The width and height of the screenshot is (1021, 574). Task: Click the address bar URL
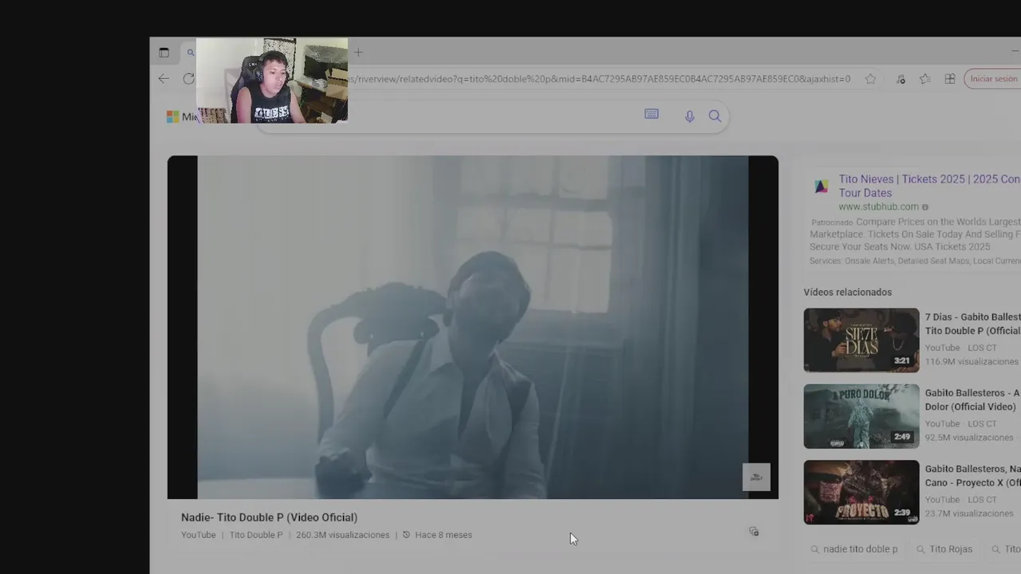(x=599, y=79)
